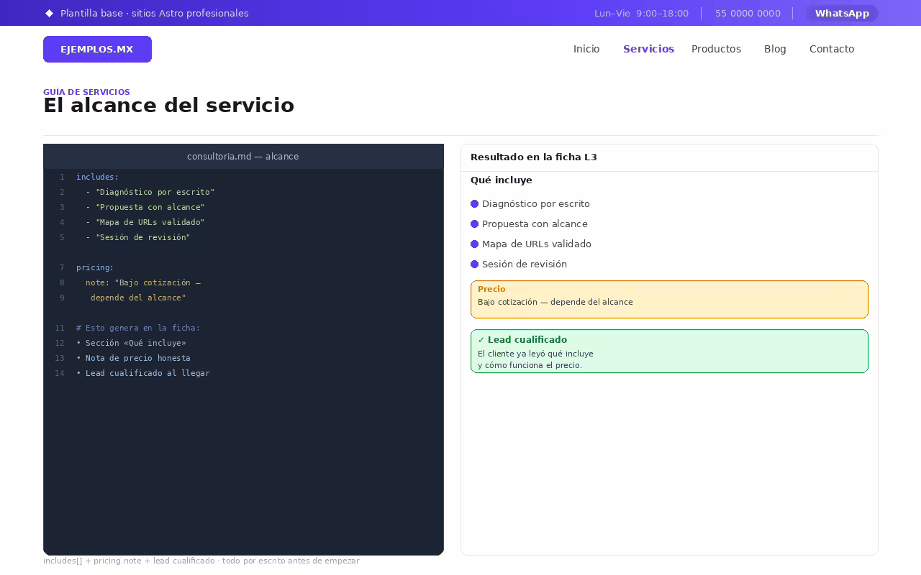Click the GUÍA DE SERVICIOS label
921x575 pixels.
click(x=86, y=92)
